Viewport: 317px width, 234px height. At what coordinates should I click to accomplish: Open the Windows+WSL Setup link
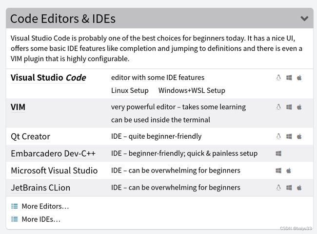pyautogui.click(x=192, y=90)
